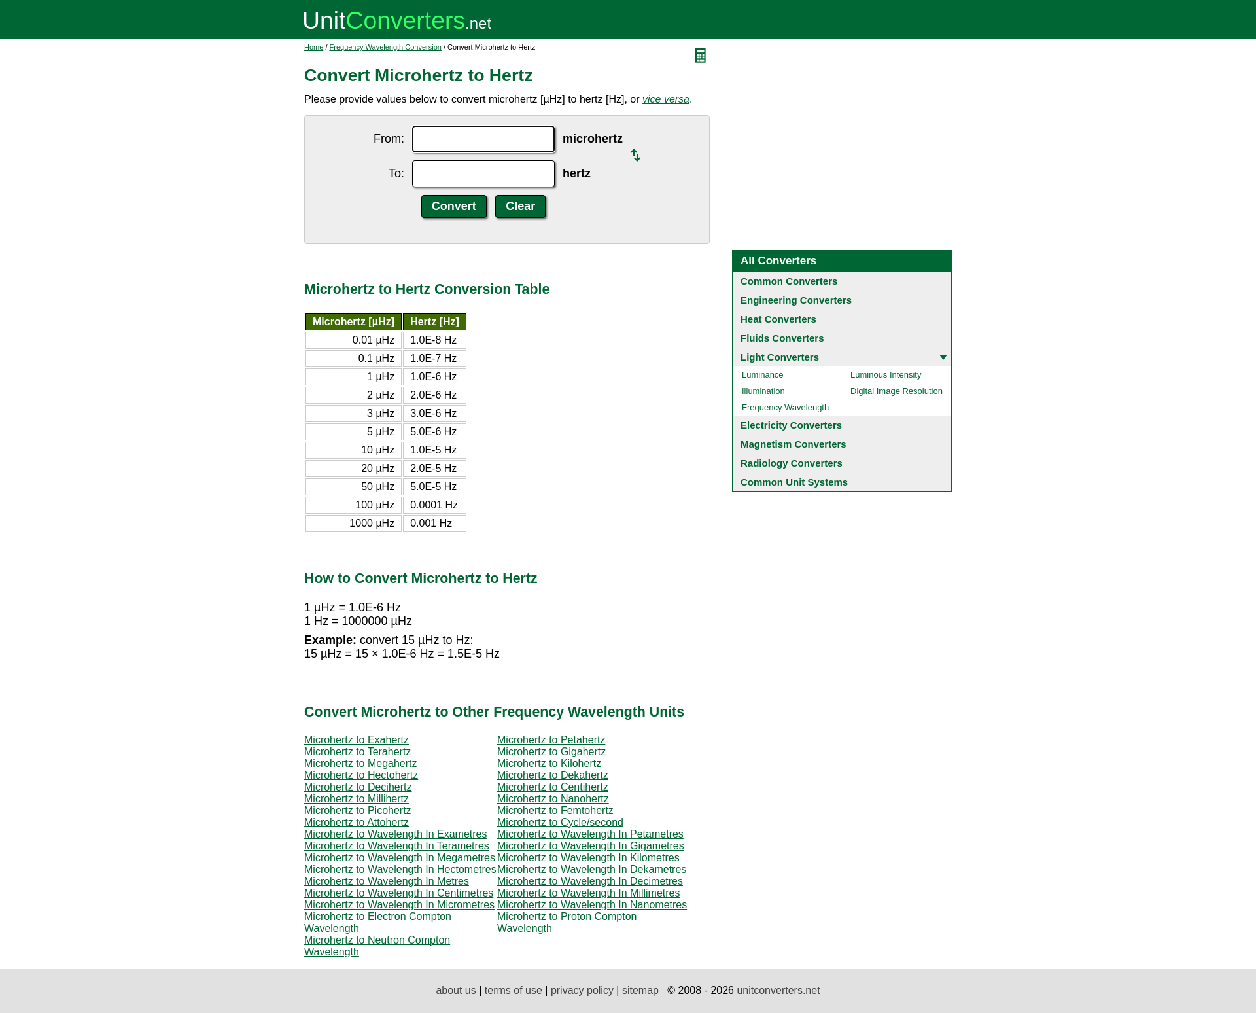Open Microhertz to Kilohertz link
Viewport: 1256px width, 1013px height.
(x=548, y=764)
